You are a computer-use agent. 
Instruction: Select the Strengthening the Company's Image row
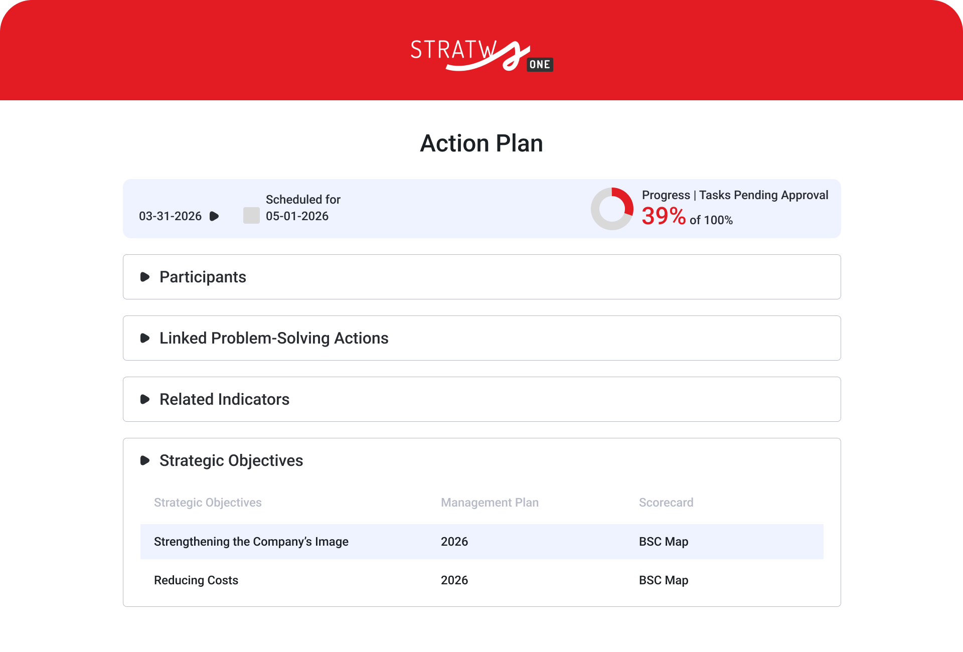pos(251,542)
